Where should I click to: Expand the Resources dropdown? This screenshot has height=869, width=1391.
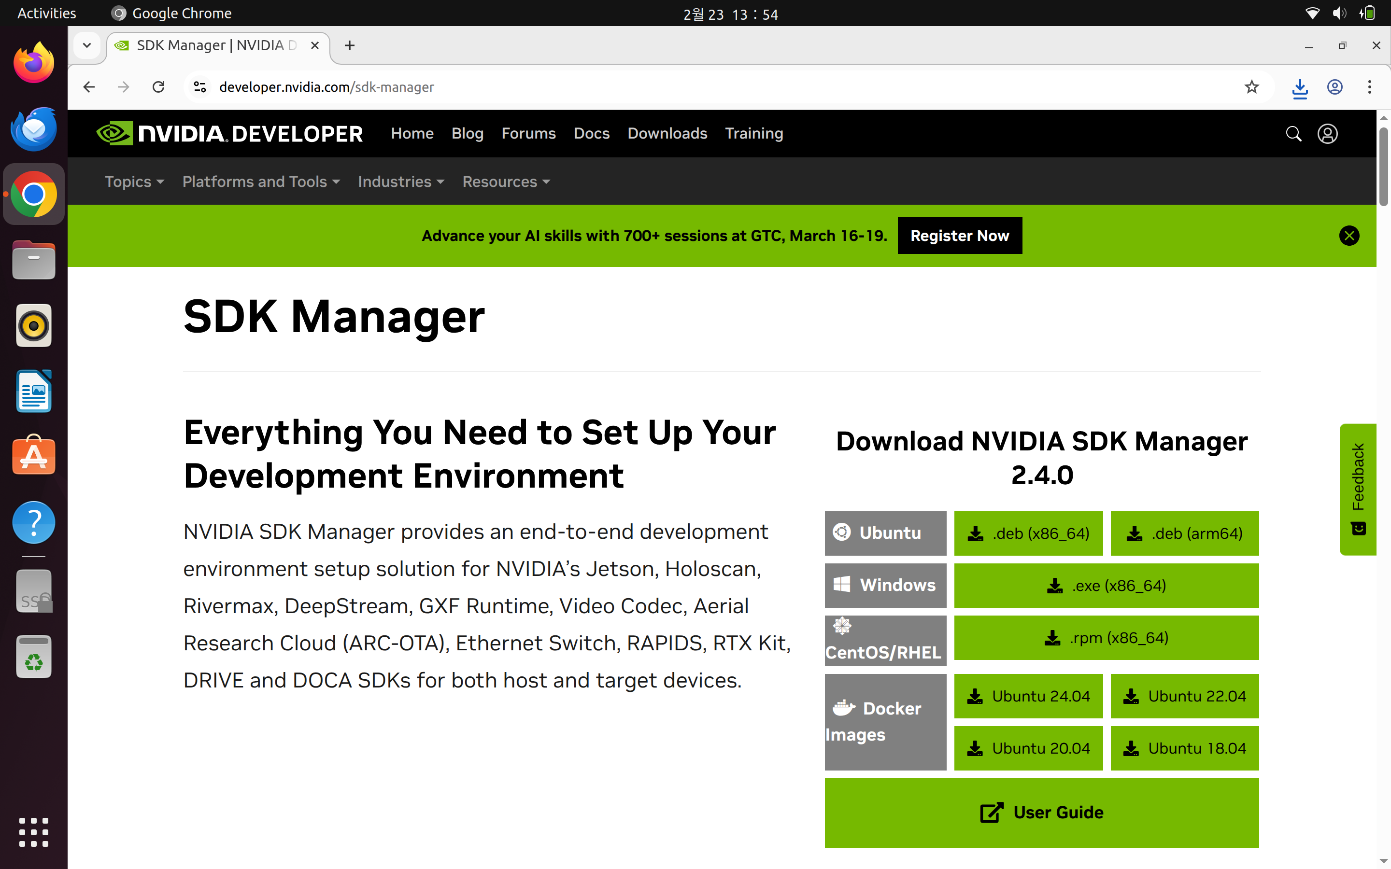[x=506, y=182]
